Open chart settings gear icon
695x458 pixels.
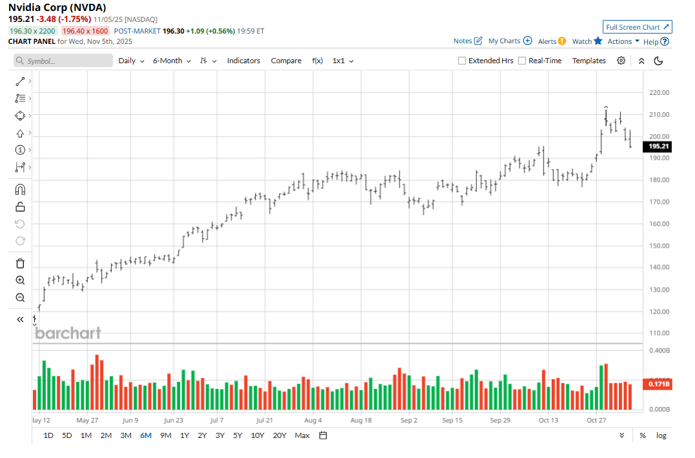tap(621, 61)
